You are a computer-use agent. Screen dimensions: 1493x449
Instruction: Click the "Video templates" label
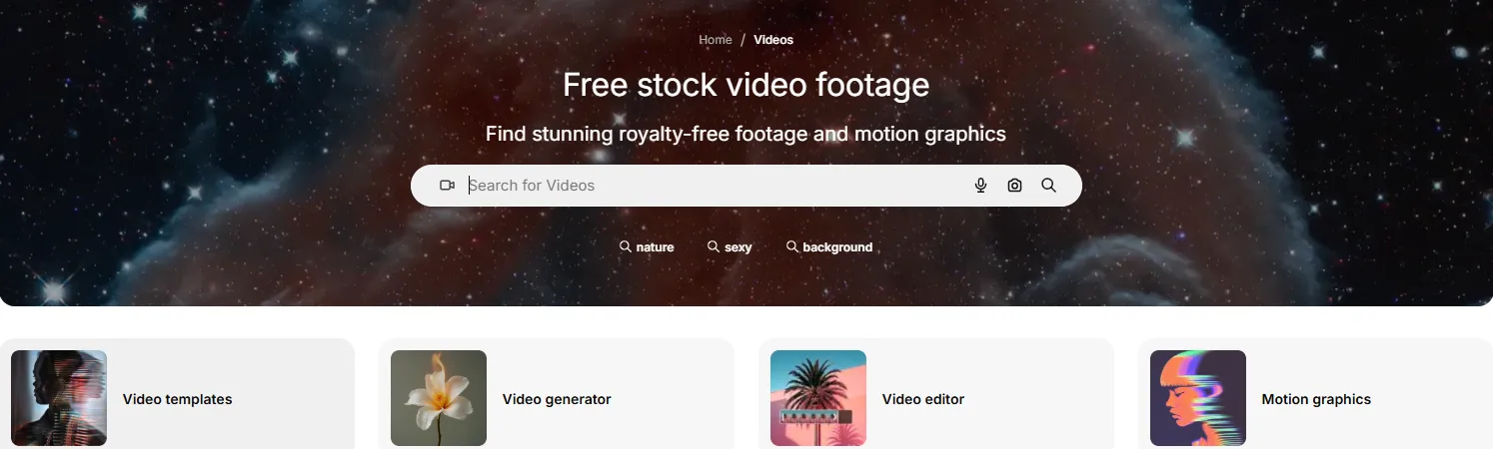178,399
